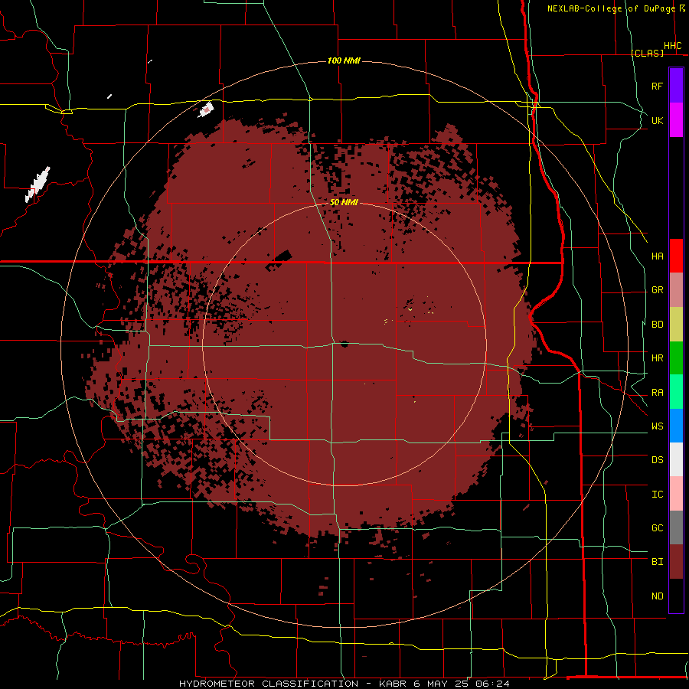Image resolution: width=689 pixels, height=689 pixels.
Task: Click the 6 MAY 25 date text
Action: coord(442,684)
